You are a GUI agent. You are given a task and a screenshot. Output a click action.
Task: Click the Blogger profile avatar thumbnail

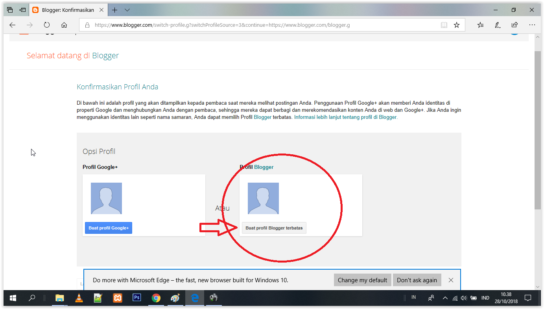coord(263,198)
